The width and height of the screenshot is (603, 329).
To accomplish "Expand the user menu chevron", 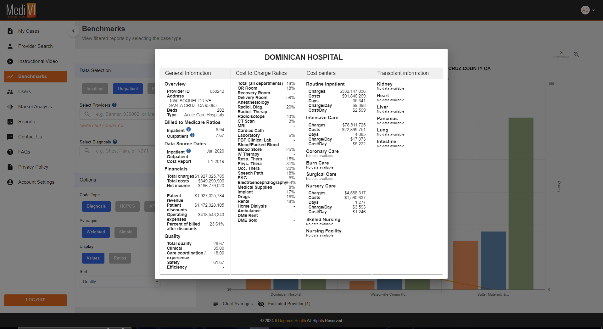I will point(593,10).
